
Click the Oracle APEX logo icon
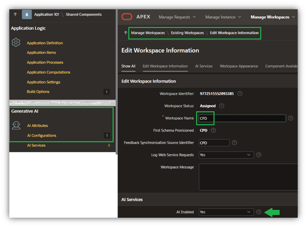tap(127, 17)
